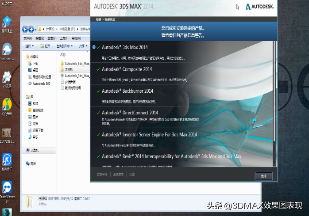Open the PanDownload desktop shortcut
The width and height of the screenshot is (309, 216).
pos(7,52)
